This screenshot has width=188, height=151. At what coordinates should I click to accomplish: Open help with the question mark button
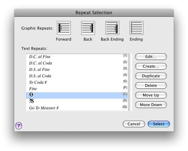pos(19,126)
